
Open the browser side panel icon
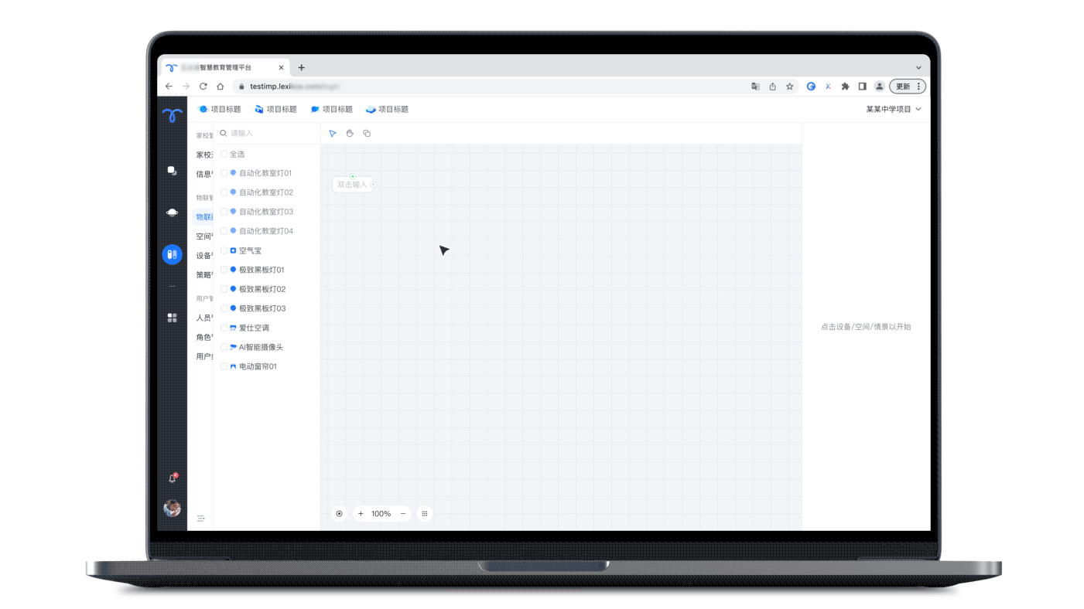(x=862, y=87)
